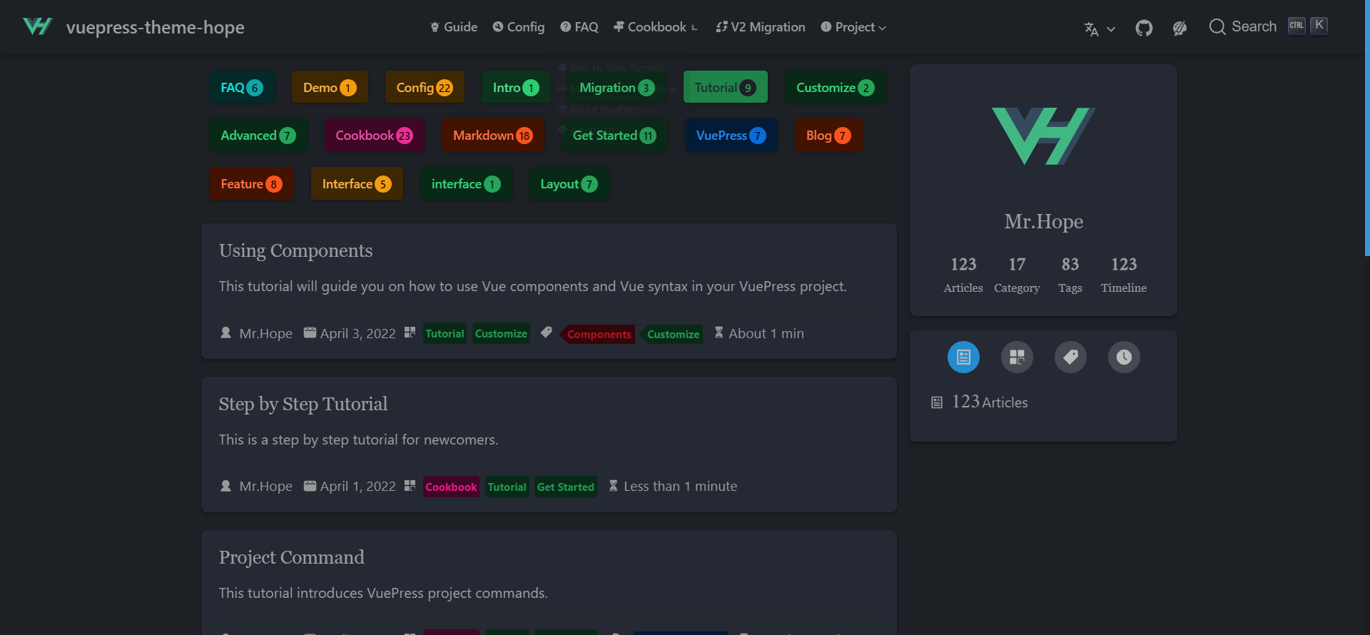Open the Step by Step Tutorial article

click(303, 405)
